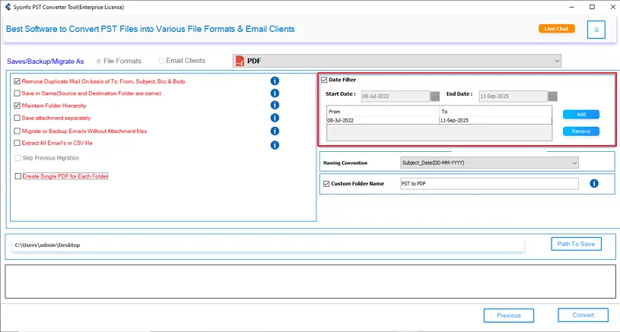
Task: Click info icon beside Migrate Without Attachment files
Action: click(275, 131)
